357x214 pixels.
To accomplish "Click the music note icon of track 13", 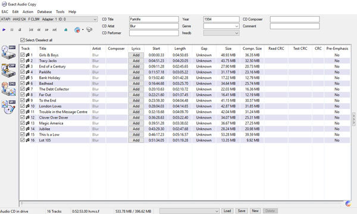I will click(x=27, y=123).
